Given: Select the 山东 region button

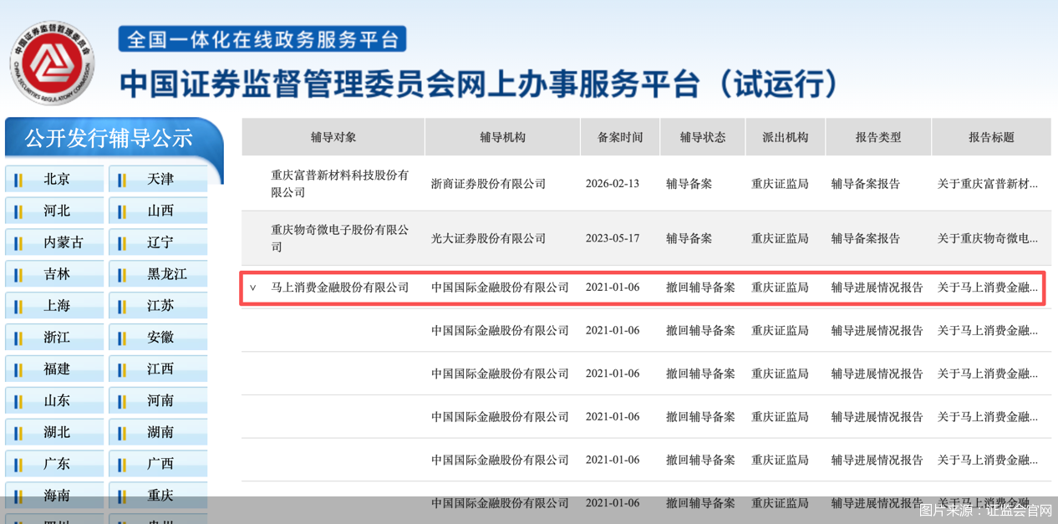Looking at the screenshot, I should pyautogui.click(x=54, y=400).
